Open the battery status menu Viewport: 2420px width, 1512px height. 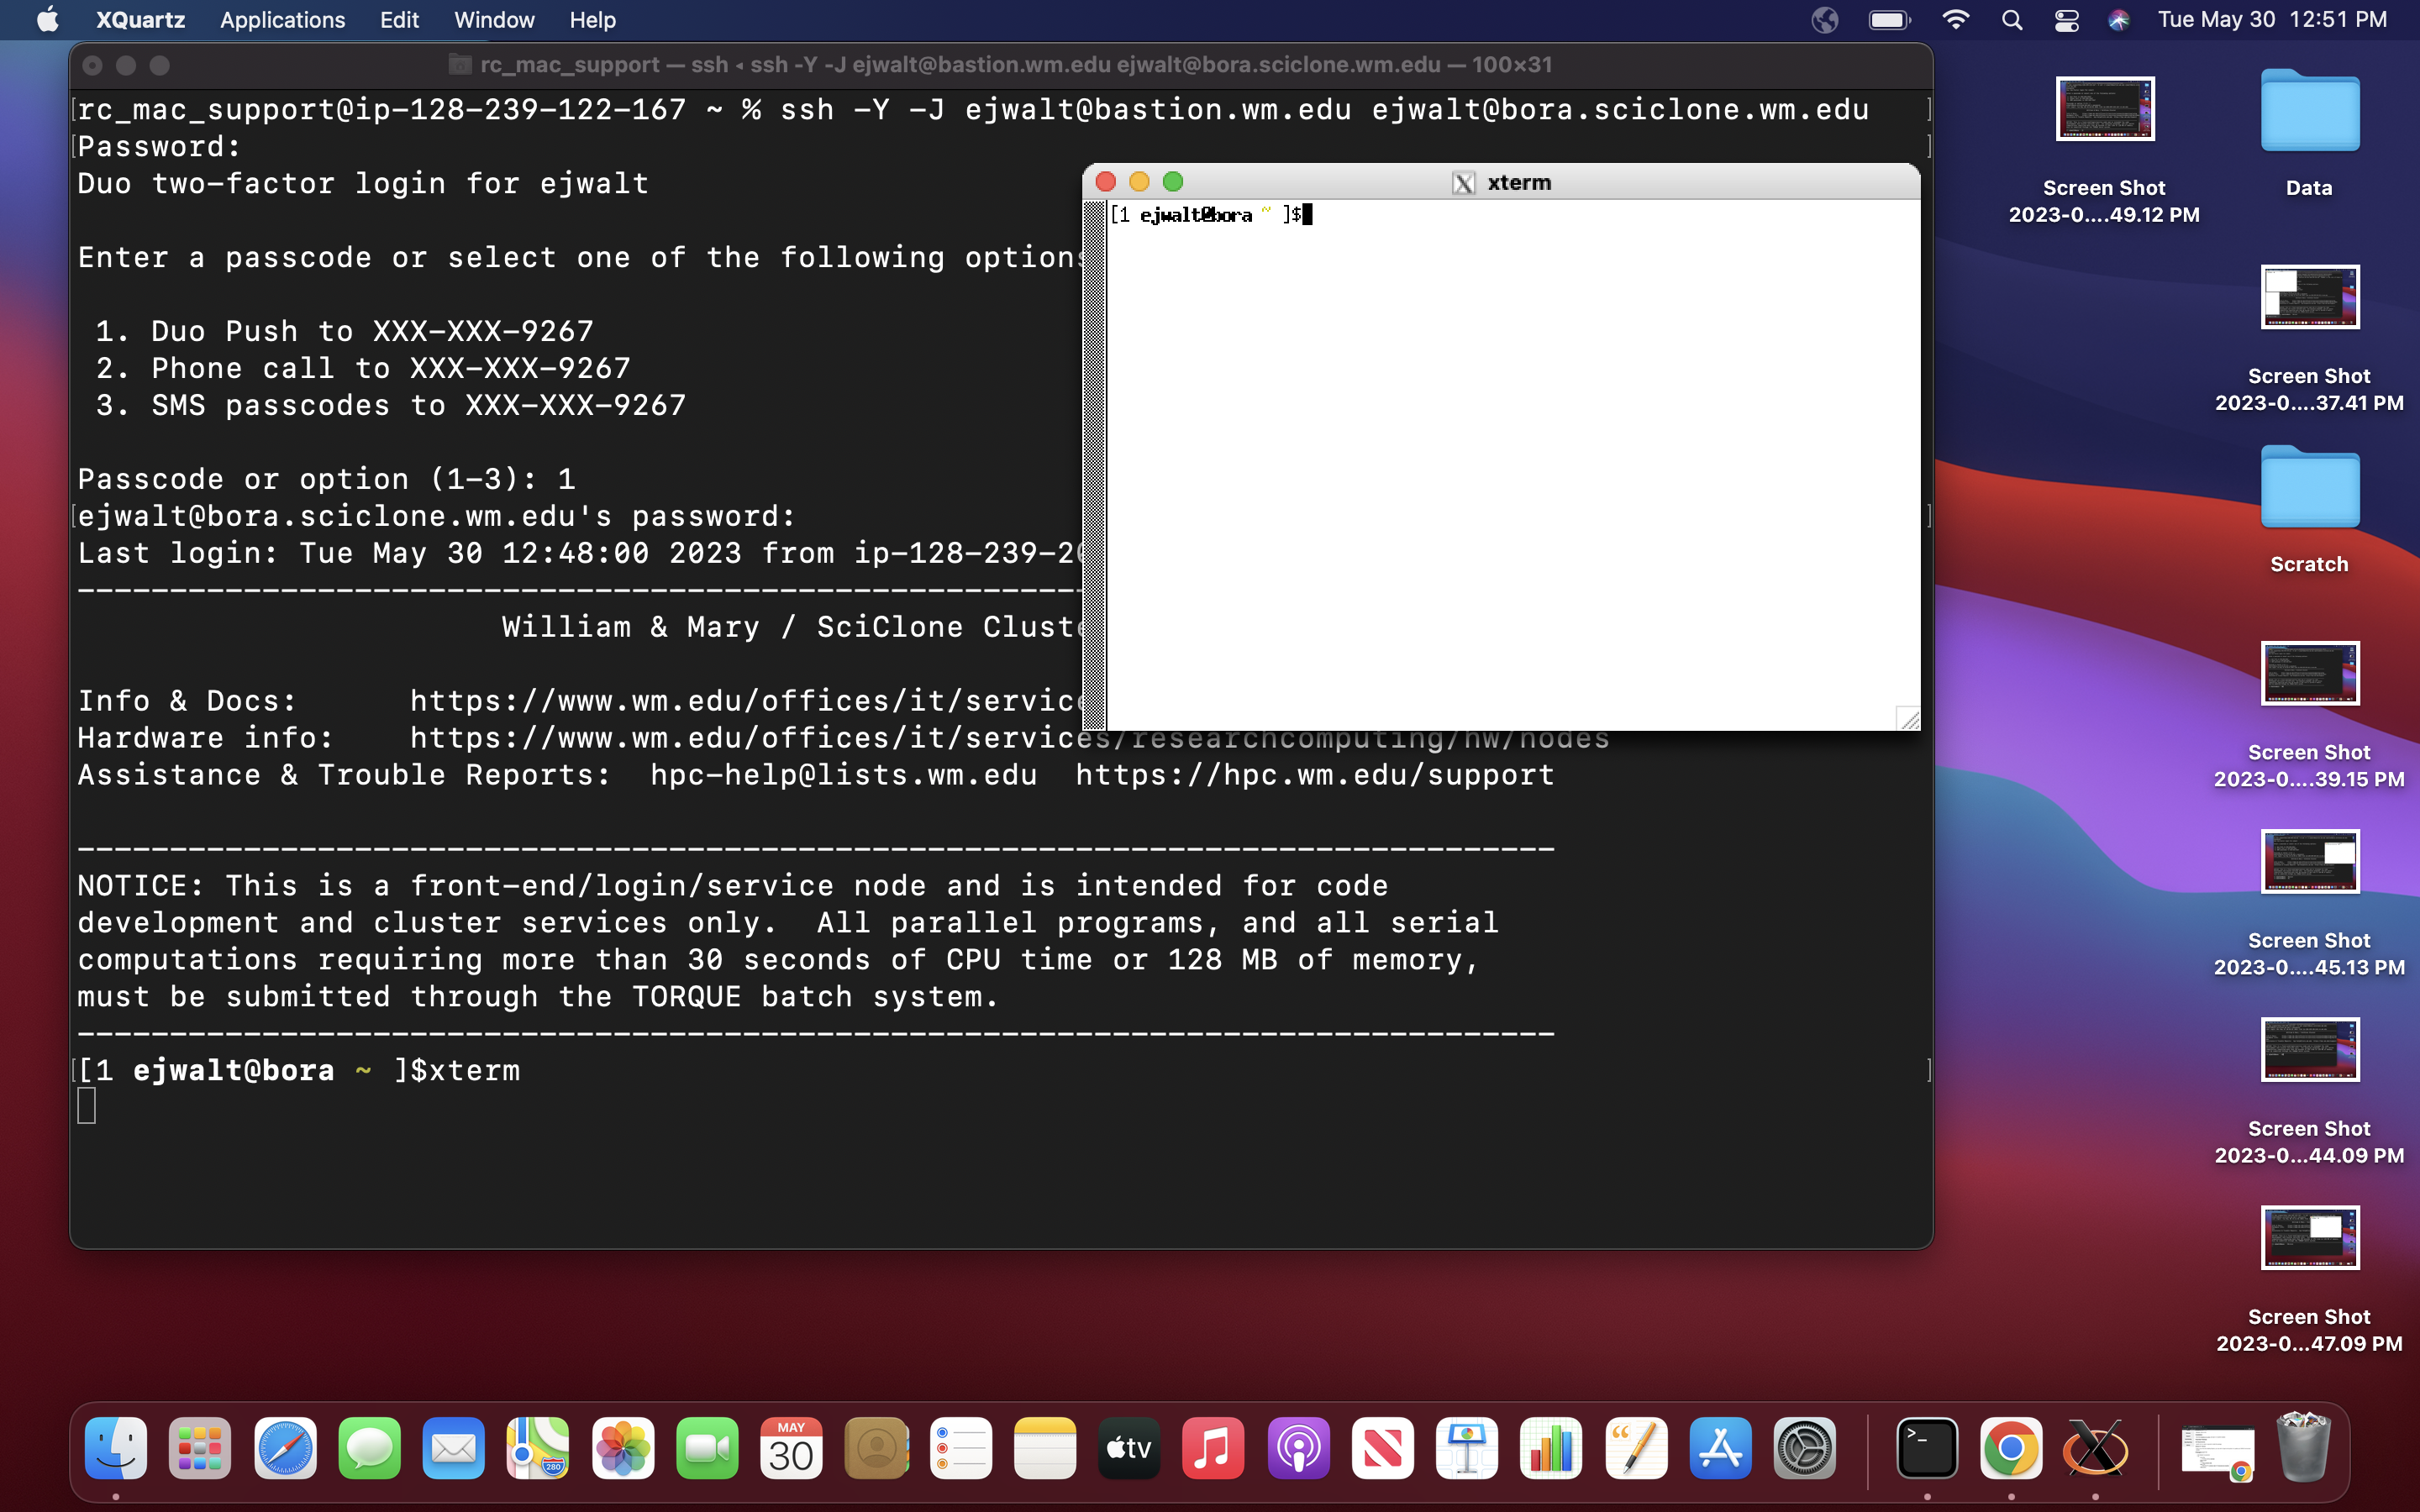(x=1889, y=20)
